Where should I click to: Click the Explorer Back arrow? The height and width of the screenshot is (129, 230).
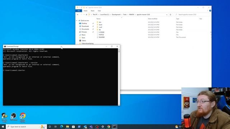click(x=78, y=15)
